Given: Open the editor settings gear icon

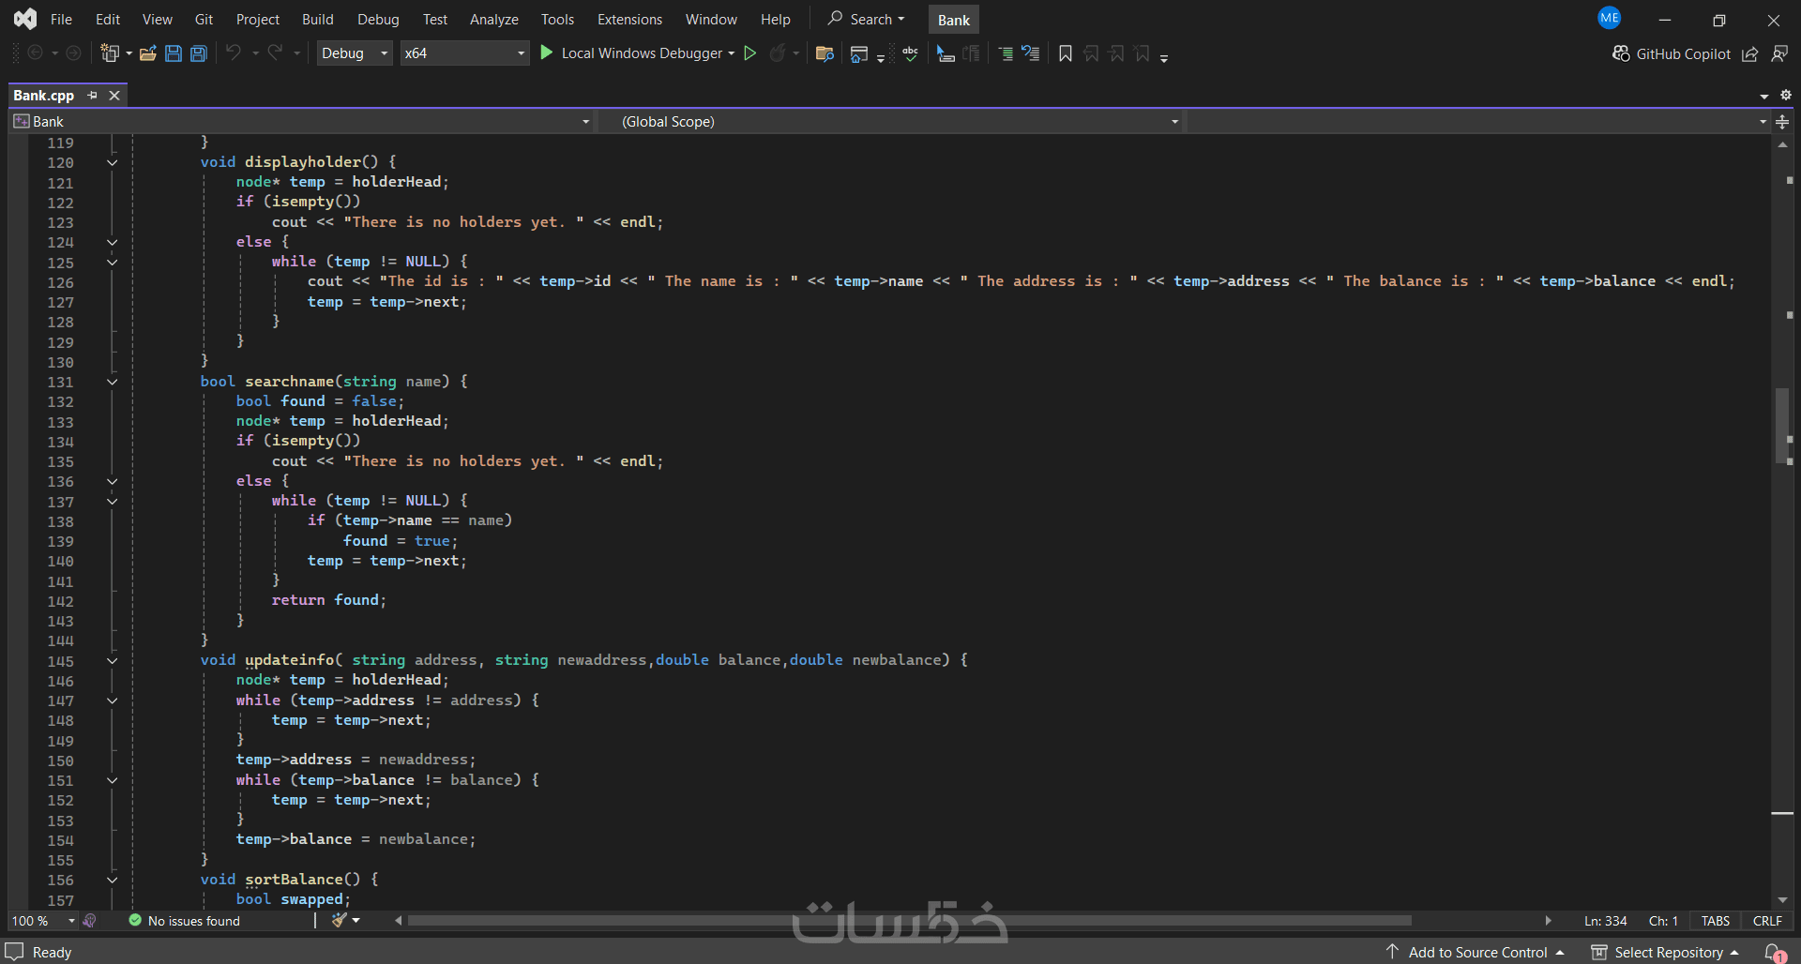Looking at the screenshot, I should point(1786,95).
